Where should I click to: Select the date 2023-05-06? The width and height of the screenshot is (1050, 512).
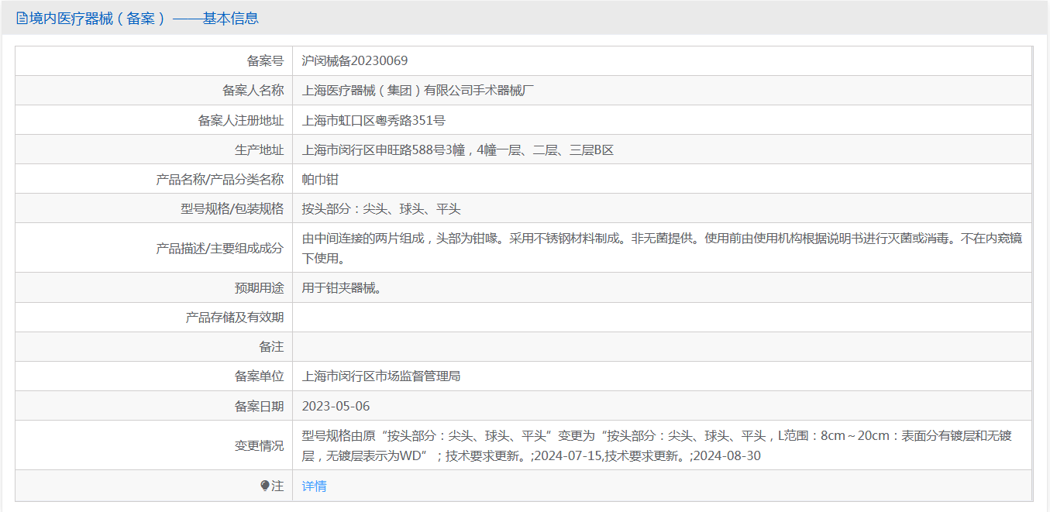point(336,407)
